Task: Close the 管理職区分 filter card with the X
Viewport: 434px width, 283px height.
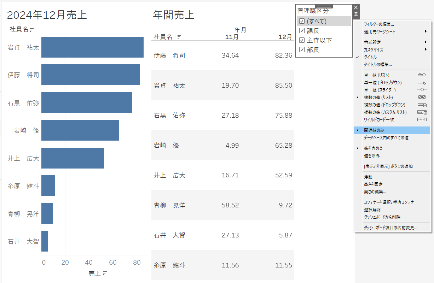Action: [356, 7]
